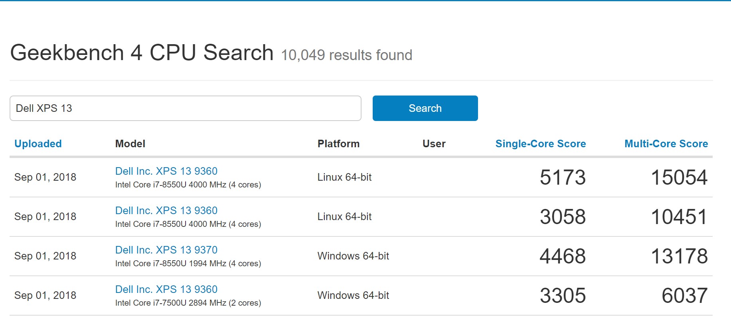This screenshot has height=316, width=731.
Task: Select the User column header text
Action: tap(434, 144)
